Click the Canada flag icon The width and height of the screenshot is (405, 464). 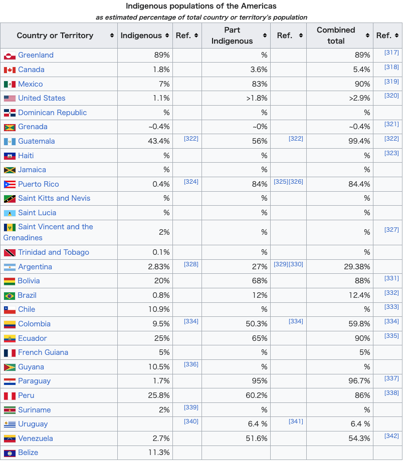pyautogui.click(x=10, y=70)
